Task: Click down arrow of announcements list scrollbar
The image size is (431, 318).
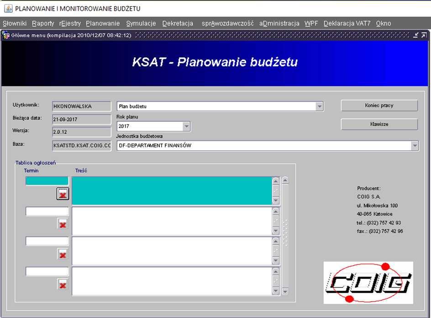Action: 285,292
